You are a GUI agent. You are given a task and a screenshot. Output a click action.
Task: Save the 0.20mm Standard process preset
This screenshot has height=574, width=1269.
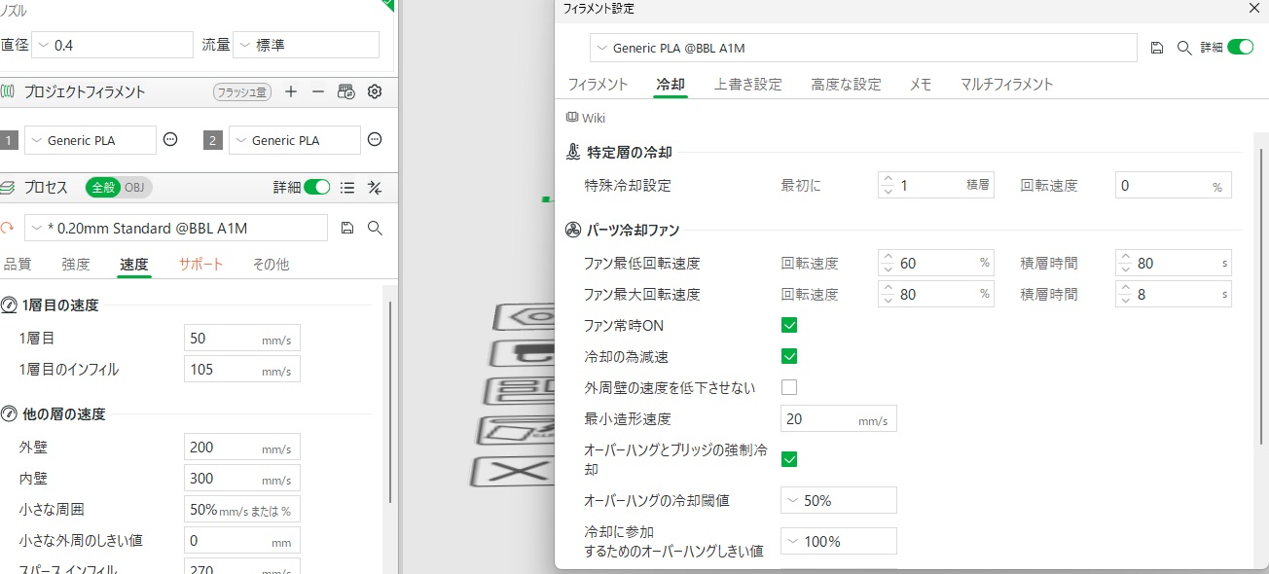[x=347, y=228]
